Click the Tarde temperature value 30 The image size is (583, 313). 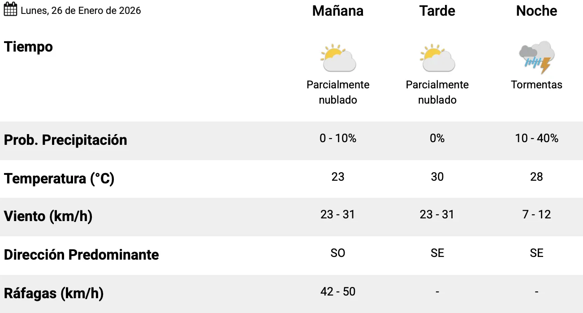click(437, 177)
